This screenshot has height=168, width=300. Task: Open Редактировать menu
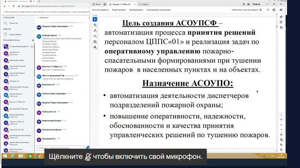[119, 10]
